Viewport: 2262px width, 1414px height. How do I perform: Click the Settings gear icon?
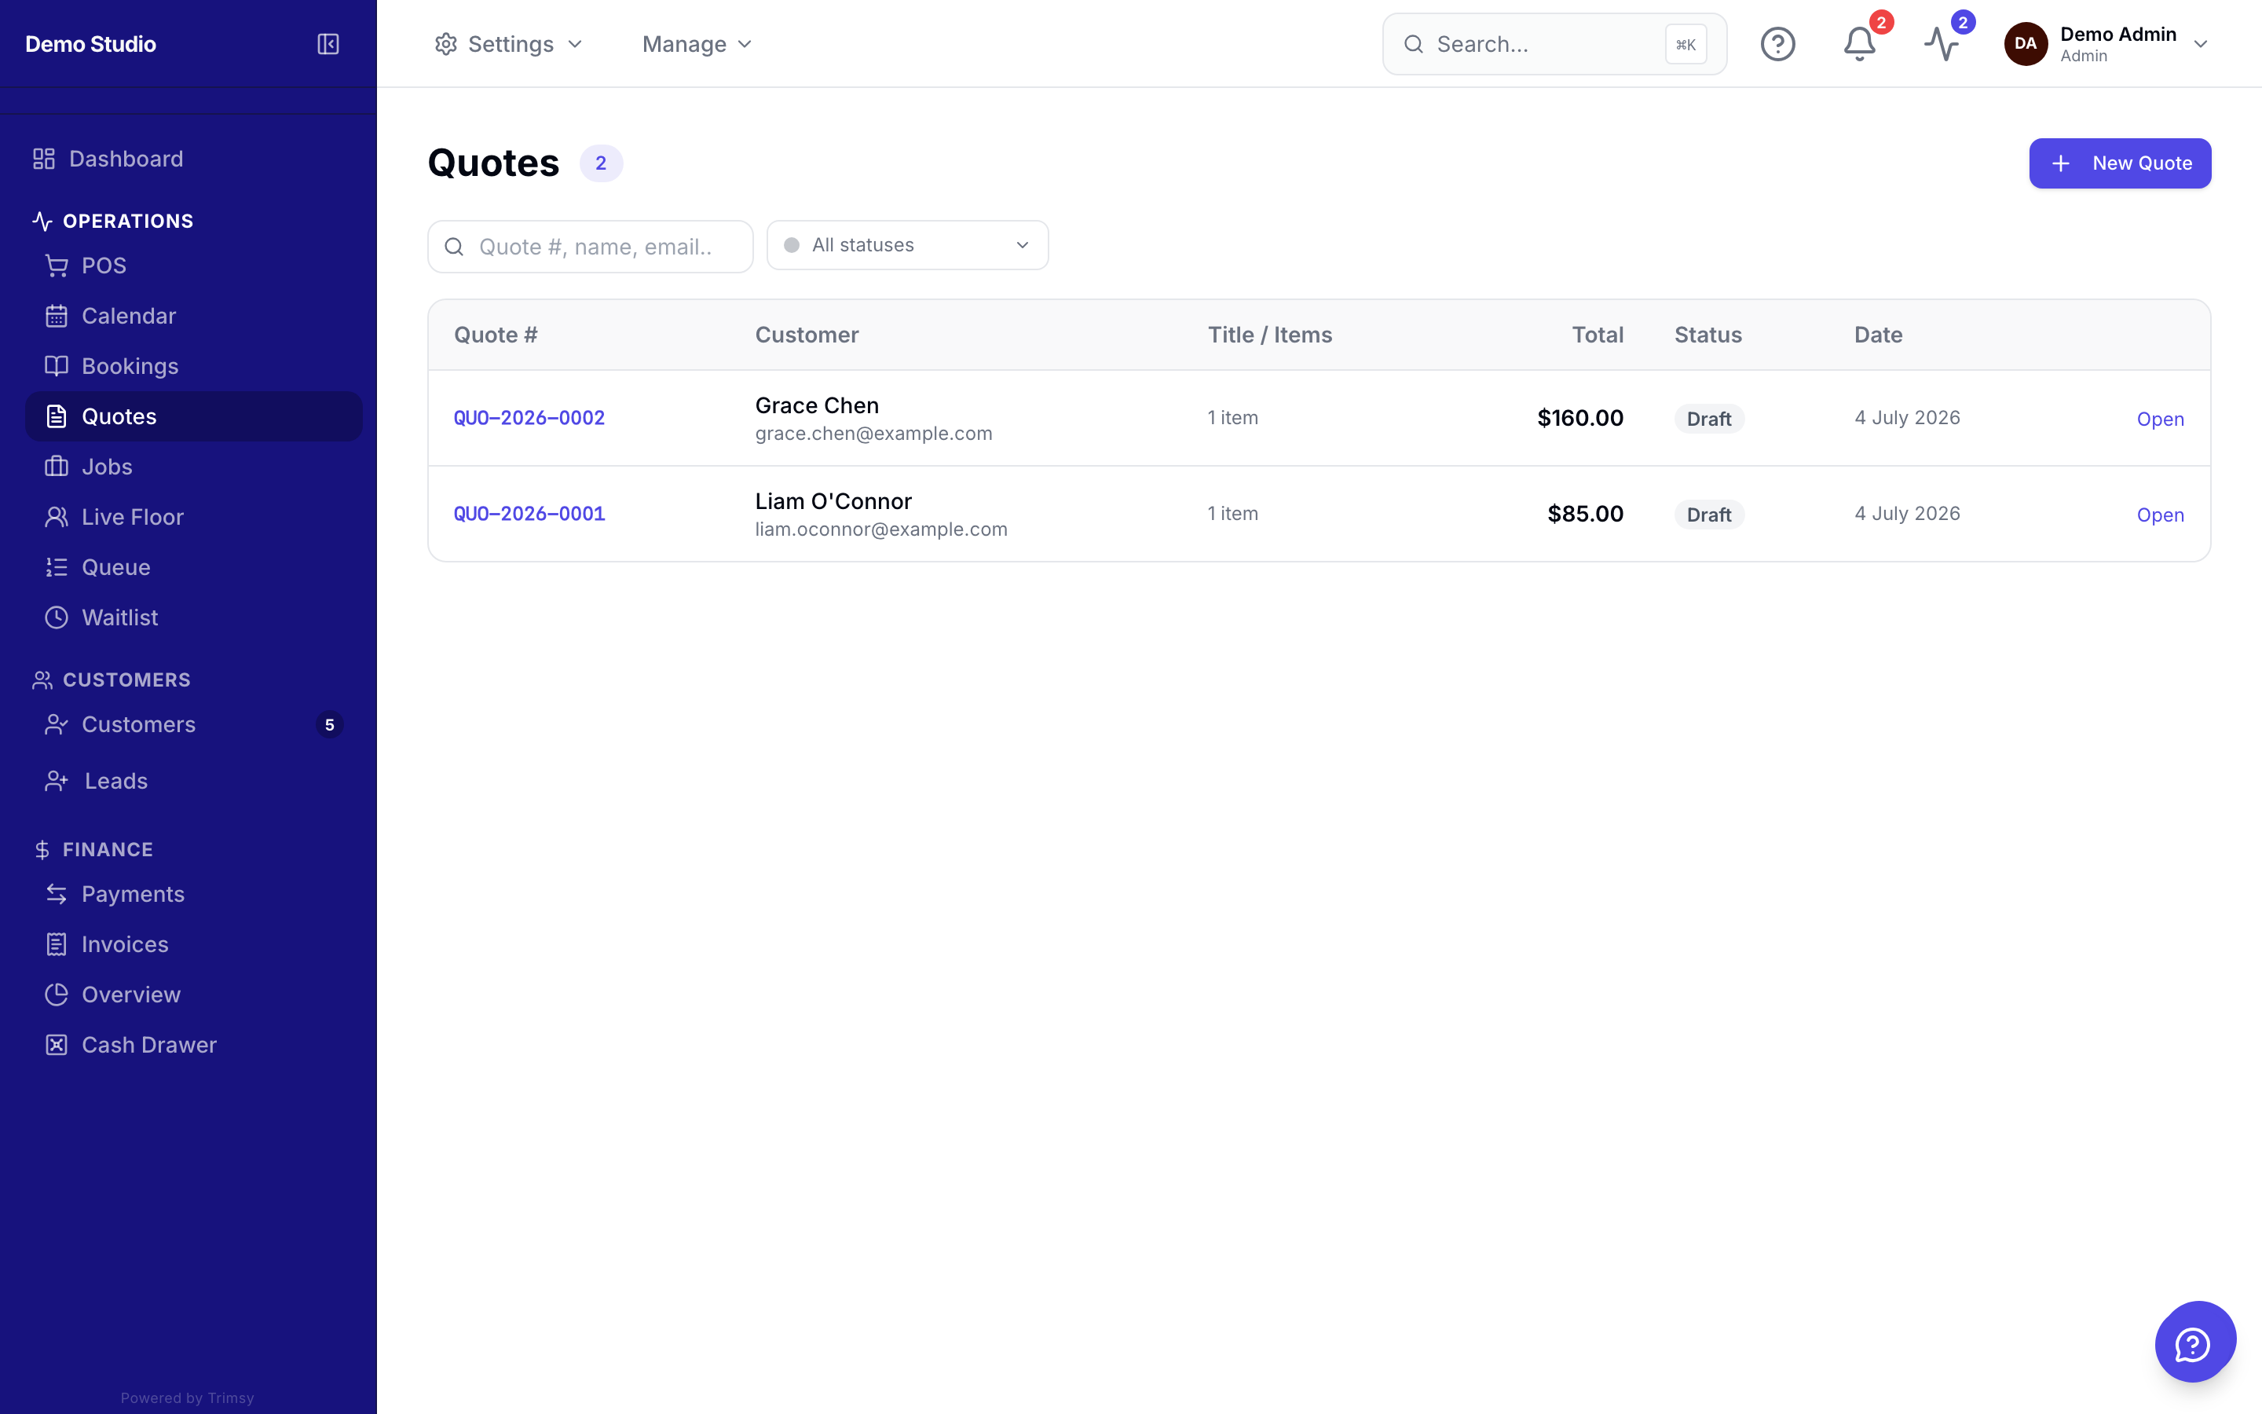(x=446, y=44)
